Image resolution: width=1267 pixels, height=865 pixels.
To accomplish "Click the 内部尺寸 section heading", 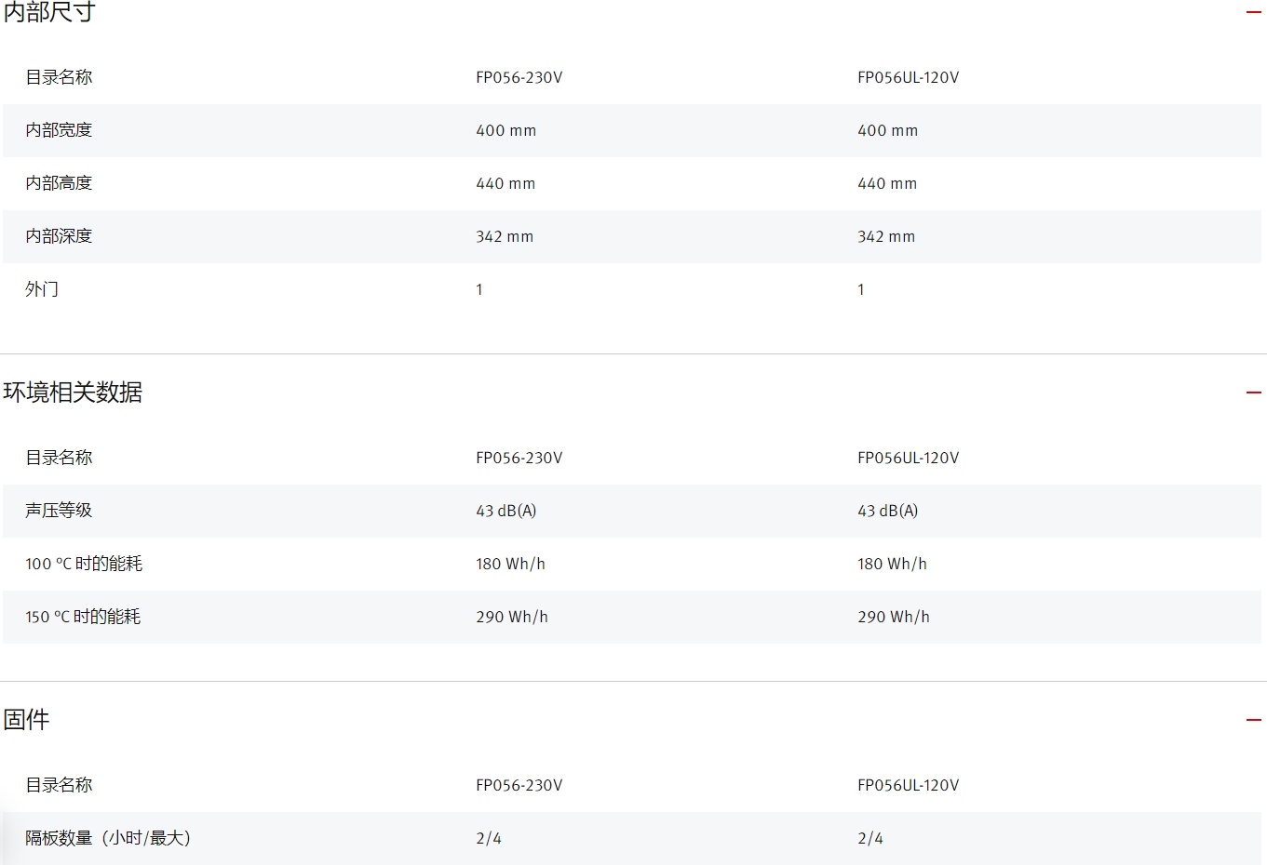I will 49,12.
